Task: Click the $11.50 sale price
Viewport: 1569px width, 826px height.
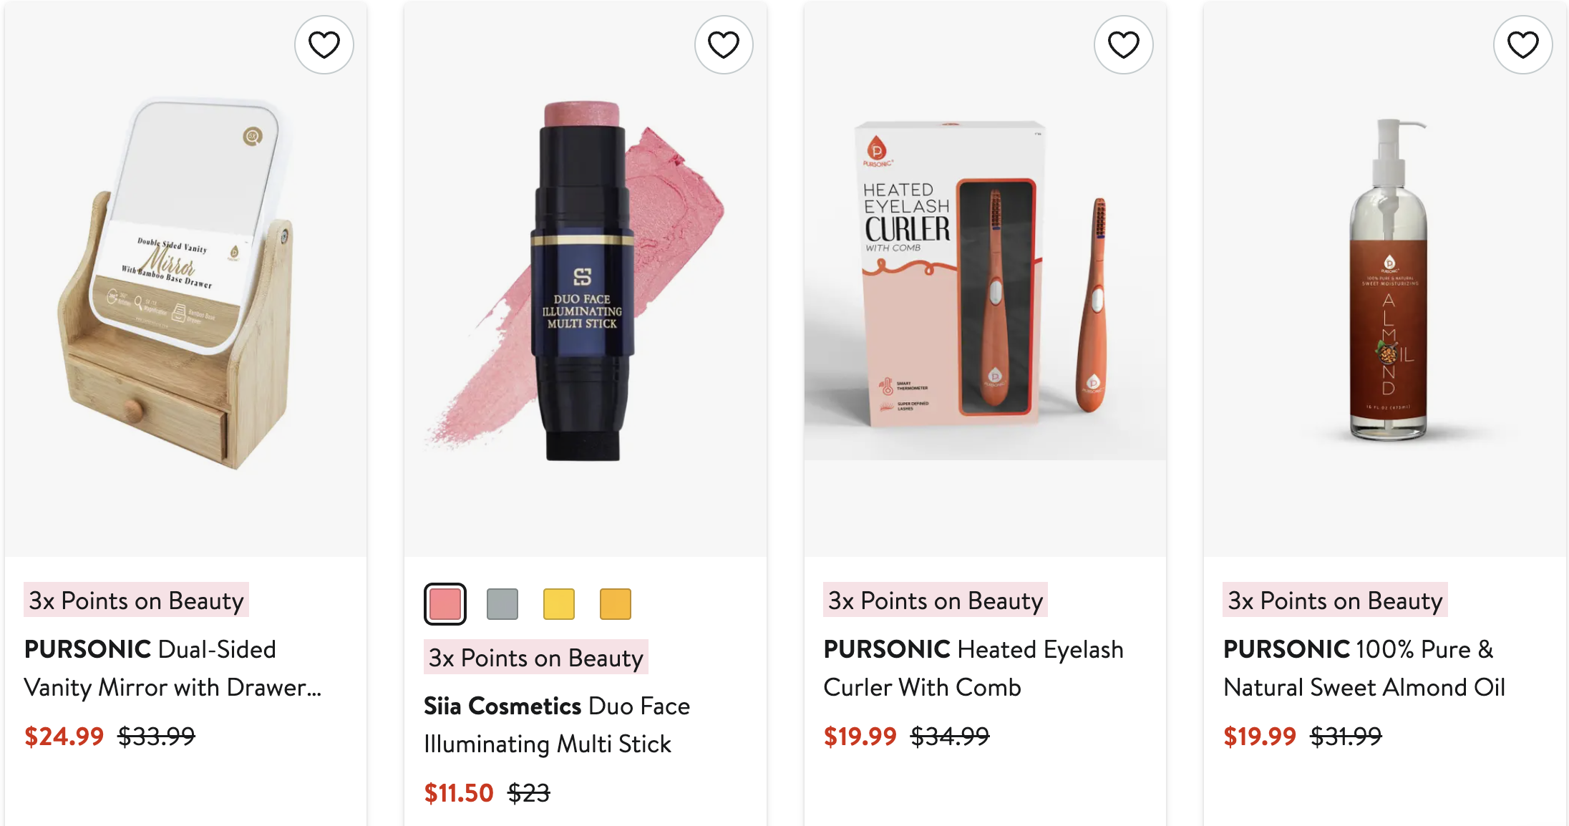Action: 459,793
